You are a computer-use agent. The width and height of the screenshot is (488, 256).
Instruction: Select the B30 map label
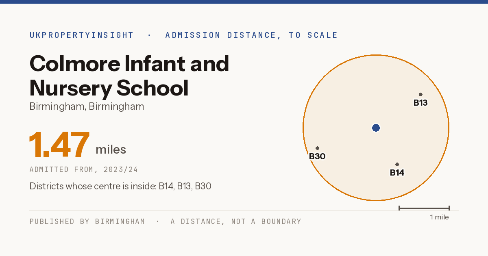point(317,156)
